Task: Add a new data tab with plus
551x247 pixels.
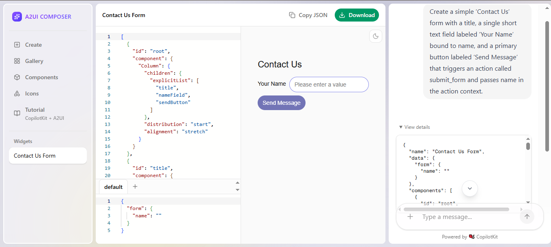Action: [x=135, y=186]
